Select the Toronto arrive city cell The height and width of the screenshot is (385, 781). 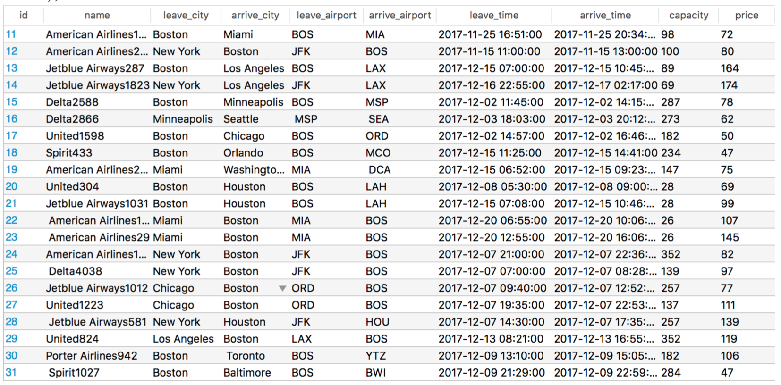point(246,356)
